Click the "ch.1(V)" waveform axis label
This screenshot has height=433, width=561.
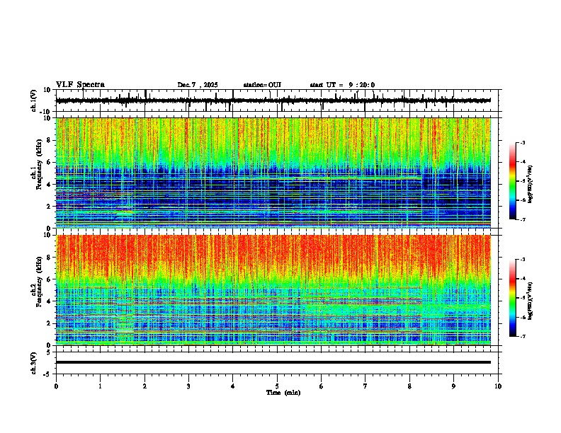click(x=34, y=100)
